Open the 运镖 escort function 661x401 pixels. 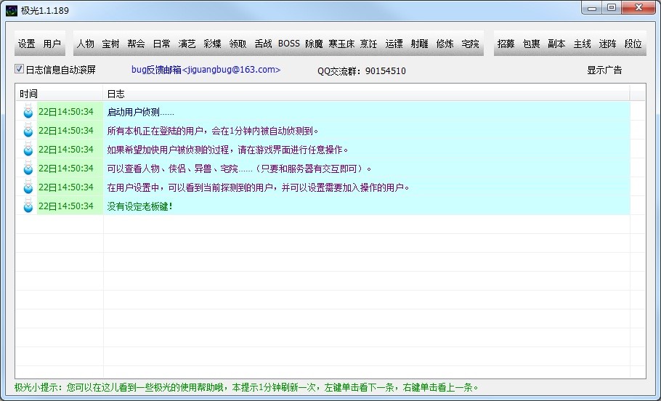point(394,44)
